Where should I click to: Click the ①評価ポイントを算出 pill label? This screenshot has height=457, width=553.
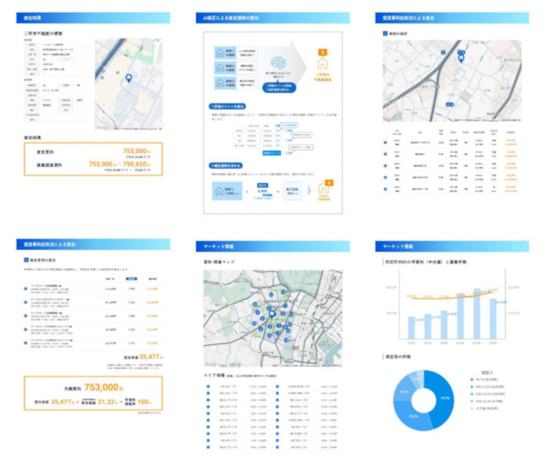coord(227,107)
